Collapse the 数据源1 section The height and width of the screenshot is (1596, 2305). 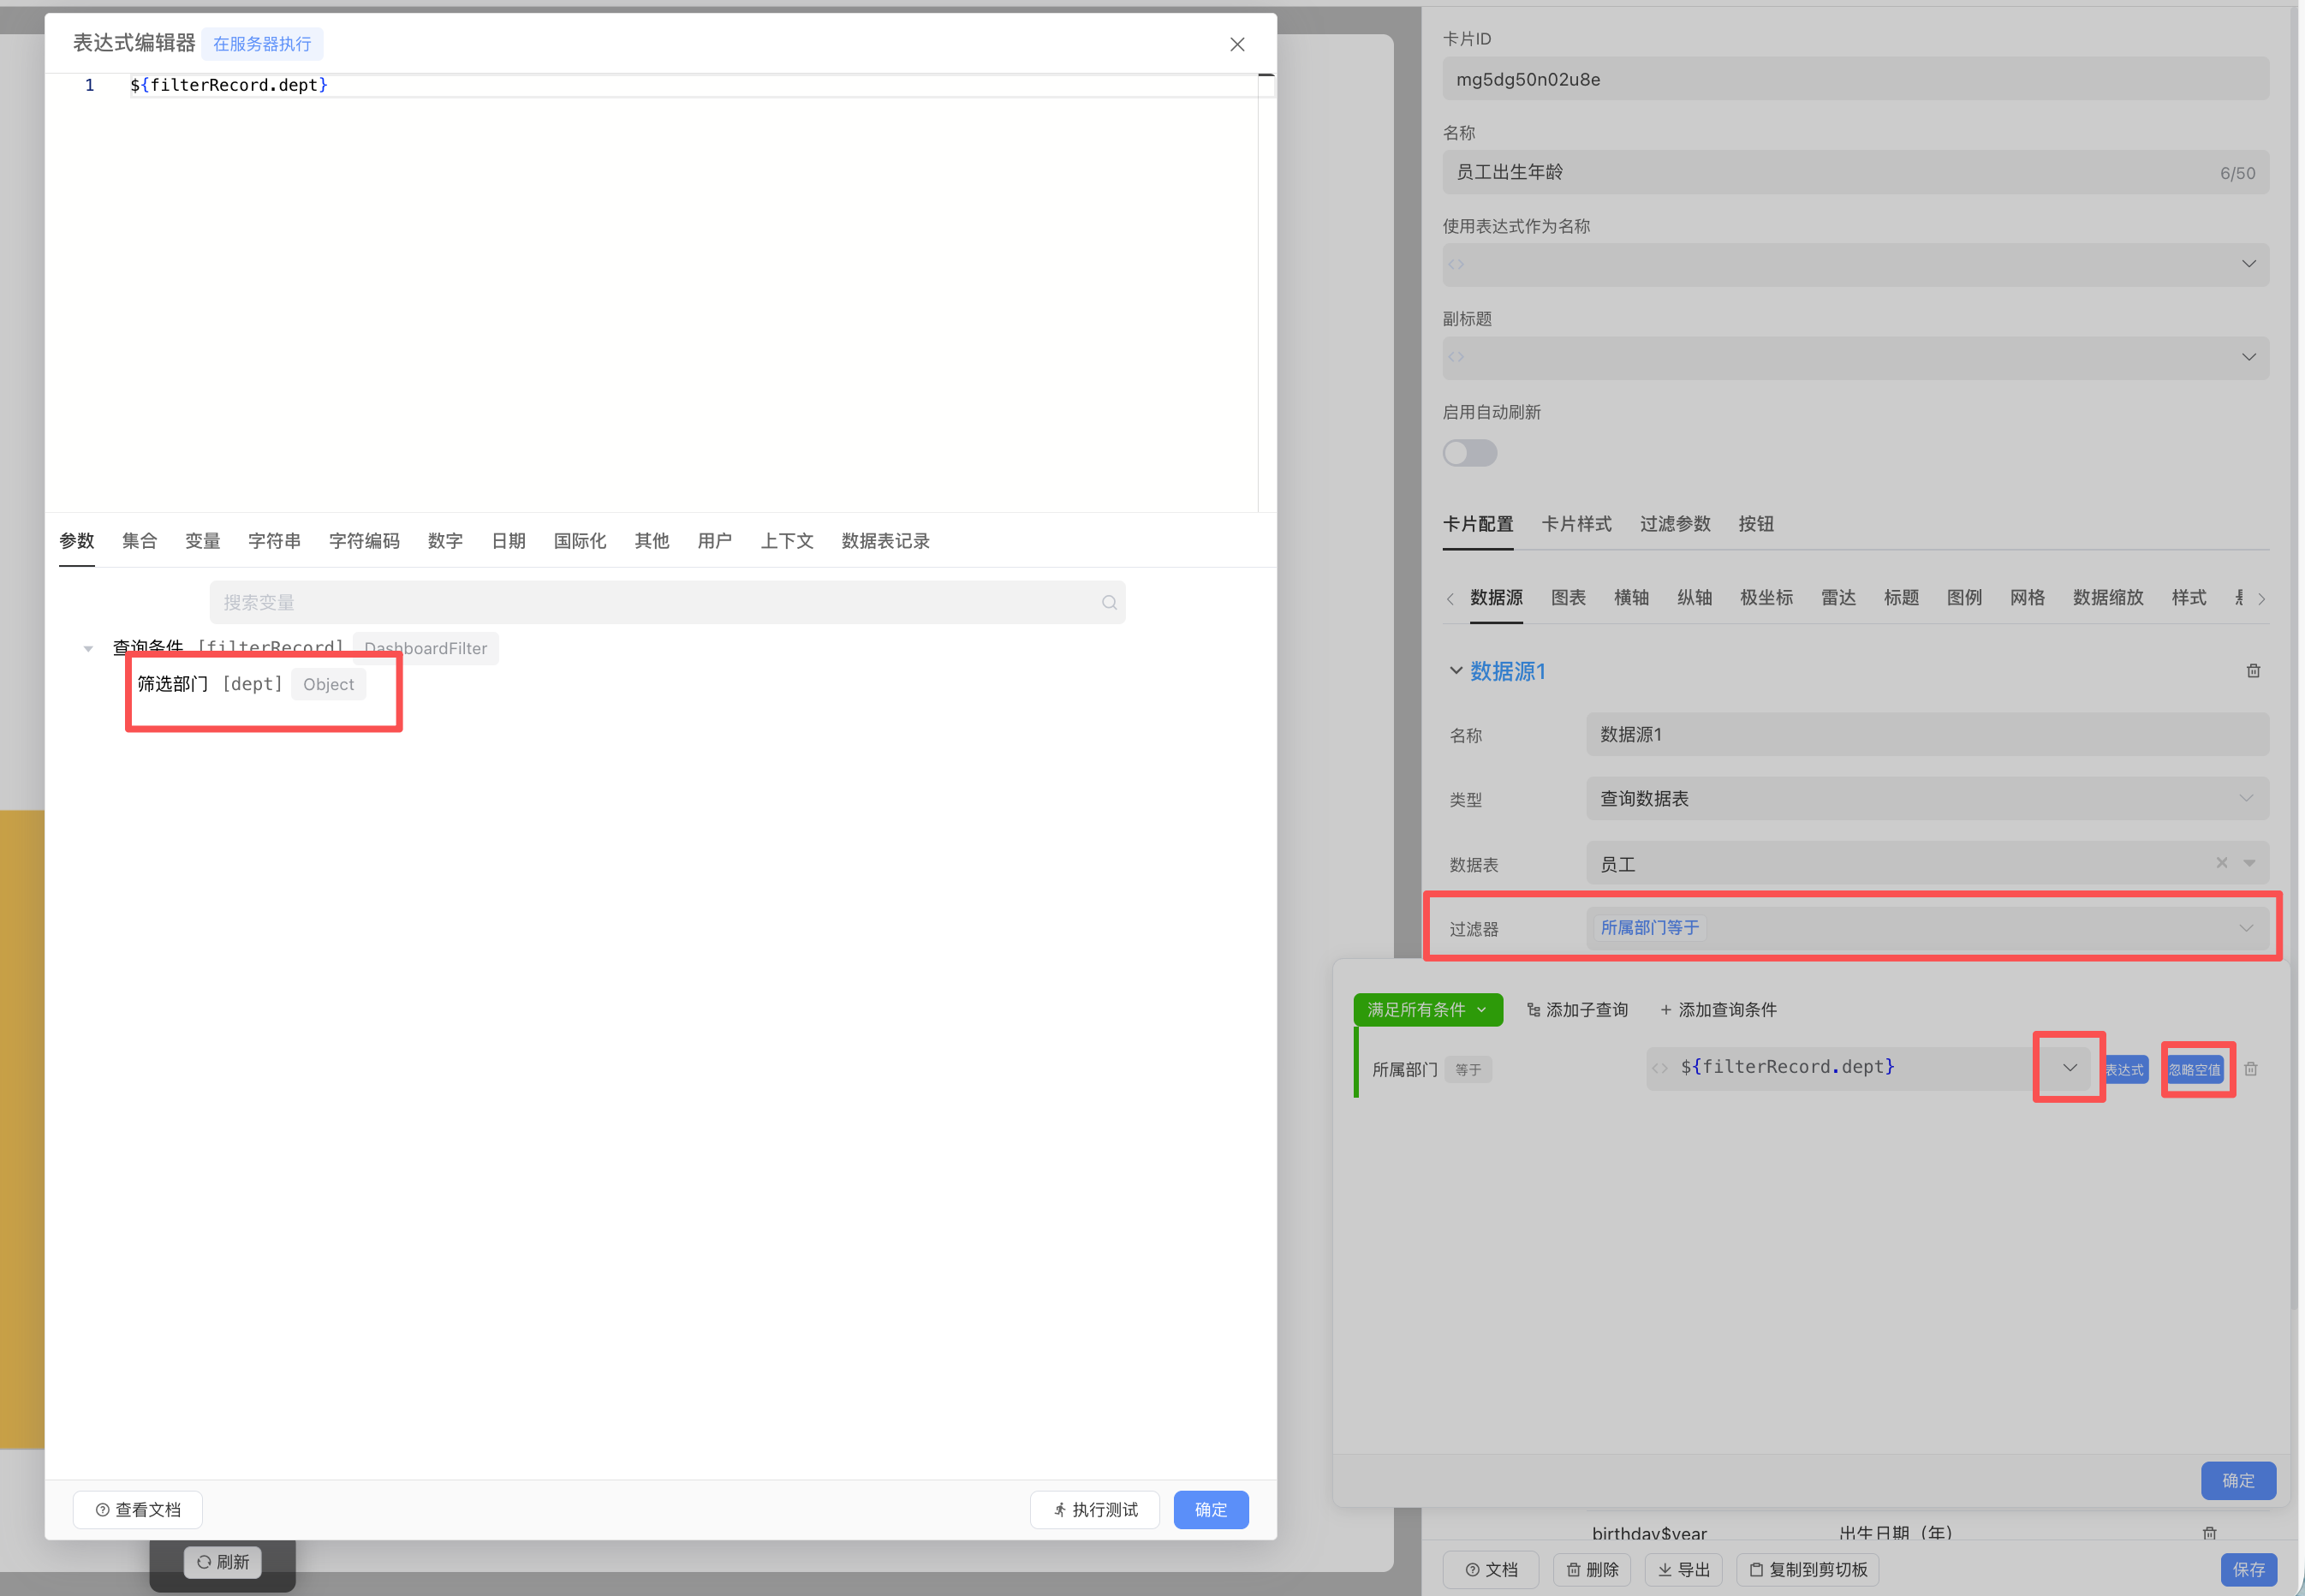click(1456, 671)
